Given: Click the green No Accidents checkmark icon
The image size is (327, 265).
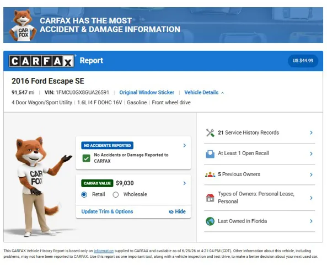Looking at the screenshot, I should [x=87, y=158].
